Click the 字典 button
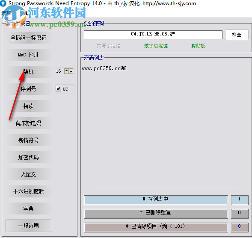Screen dimensions: 252x238 click(28, 209)
